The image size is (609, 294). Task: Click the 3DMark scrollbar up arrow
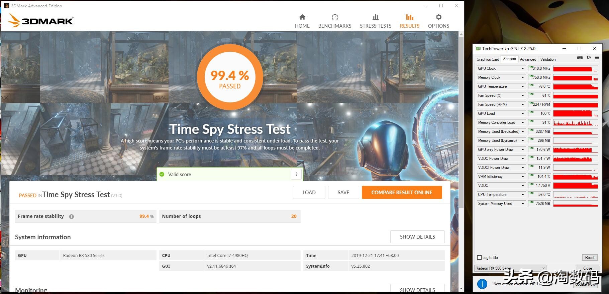tap(462, 34)
